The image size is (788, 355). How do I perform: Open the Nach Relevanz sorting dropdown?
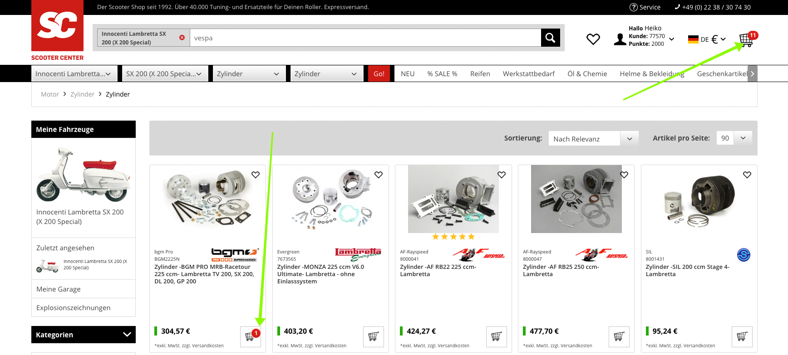(x=593, y=138)
